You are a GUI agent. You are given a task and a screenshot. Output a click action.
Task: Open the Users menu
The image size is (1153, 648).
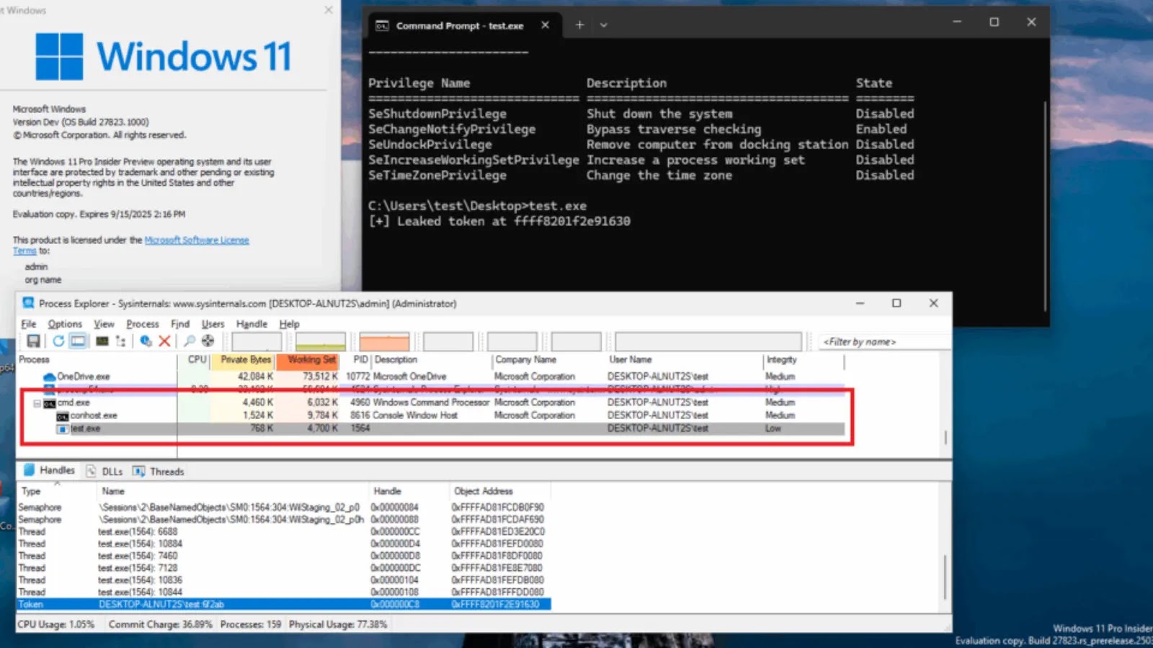click(x=213, y=324)
